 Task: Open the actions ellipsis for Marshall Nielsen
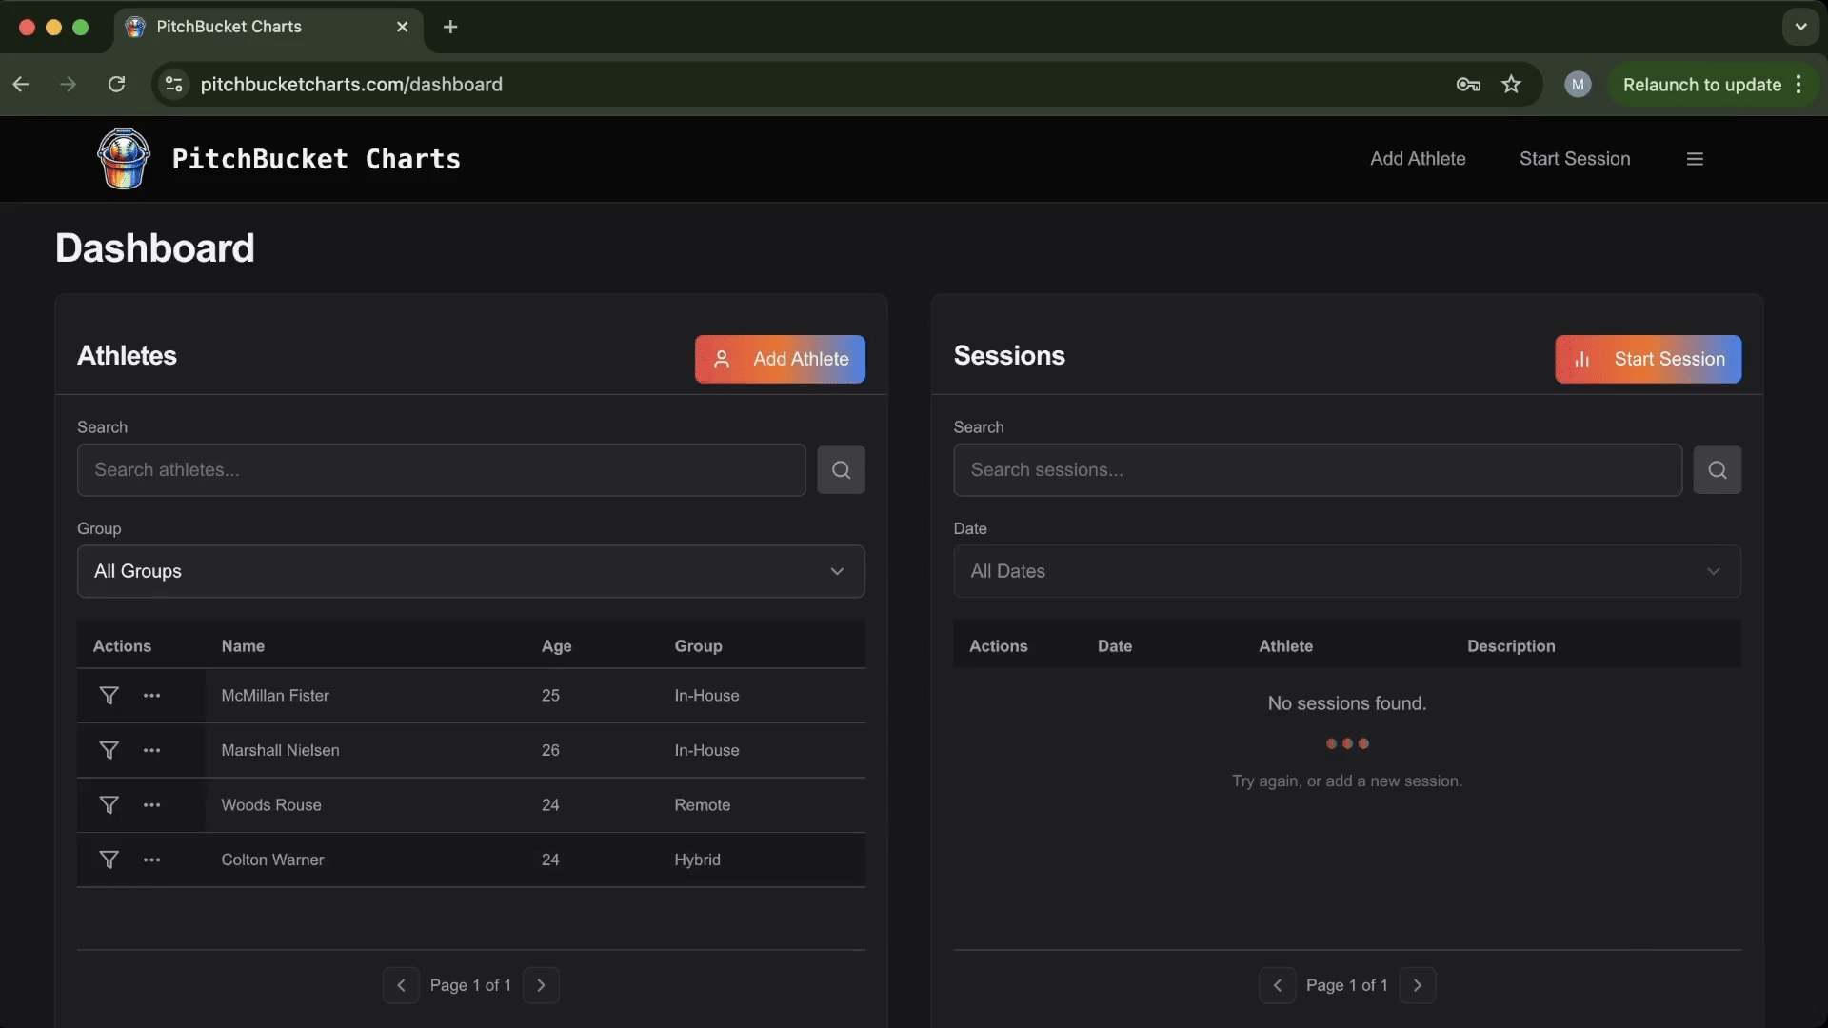151,750
